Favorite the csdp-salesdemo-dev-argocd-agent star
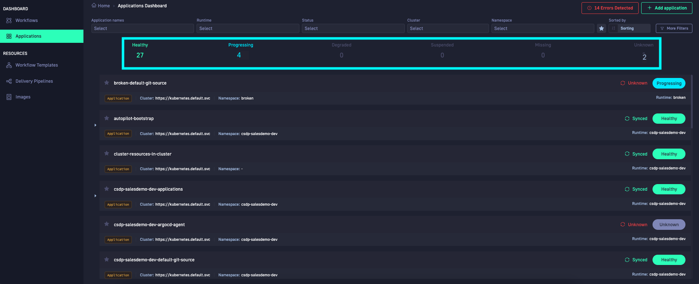 106,224
